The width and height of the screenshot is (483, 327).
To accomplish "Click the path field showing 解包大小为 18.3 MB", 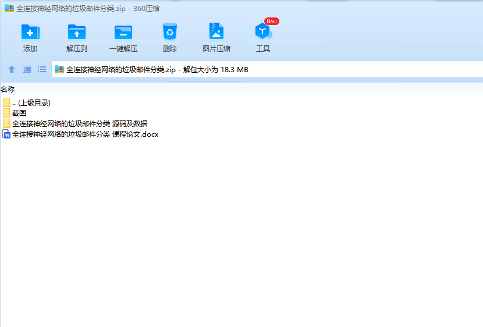I will (267, 70).
